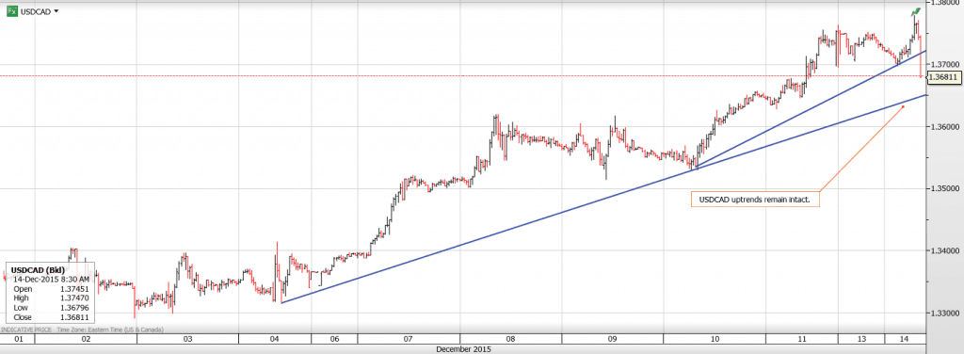The width and height of the screenshot is (964, 354).
Task: Click the green Fx instrument icon
Action: (11, 11)
